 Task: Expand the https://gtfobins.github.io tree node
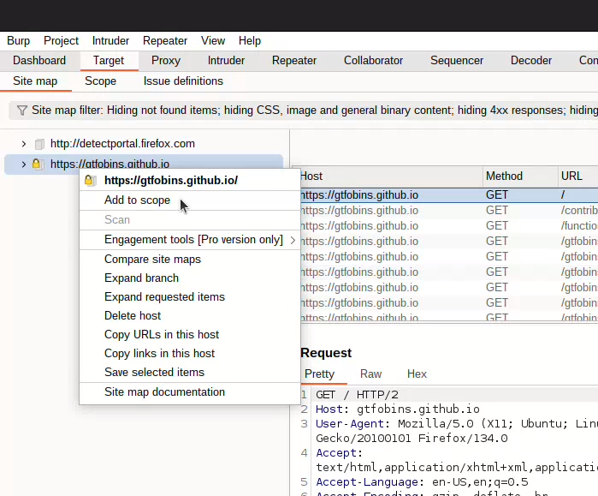point(24,164)
